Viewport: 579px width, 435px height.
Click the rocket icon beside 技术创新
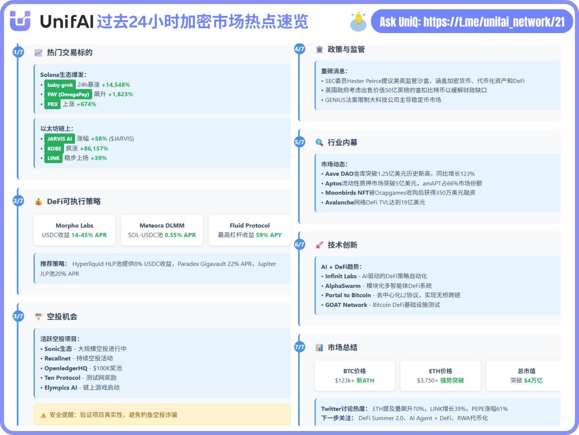(319, 245)
